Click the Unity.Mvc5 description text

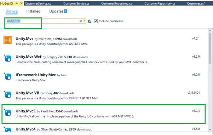point(75,116)
